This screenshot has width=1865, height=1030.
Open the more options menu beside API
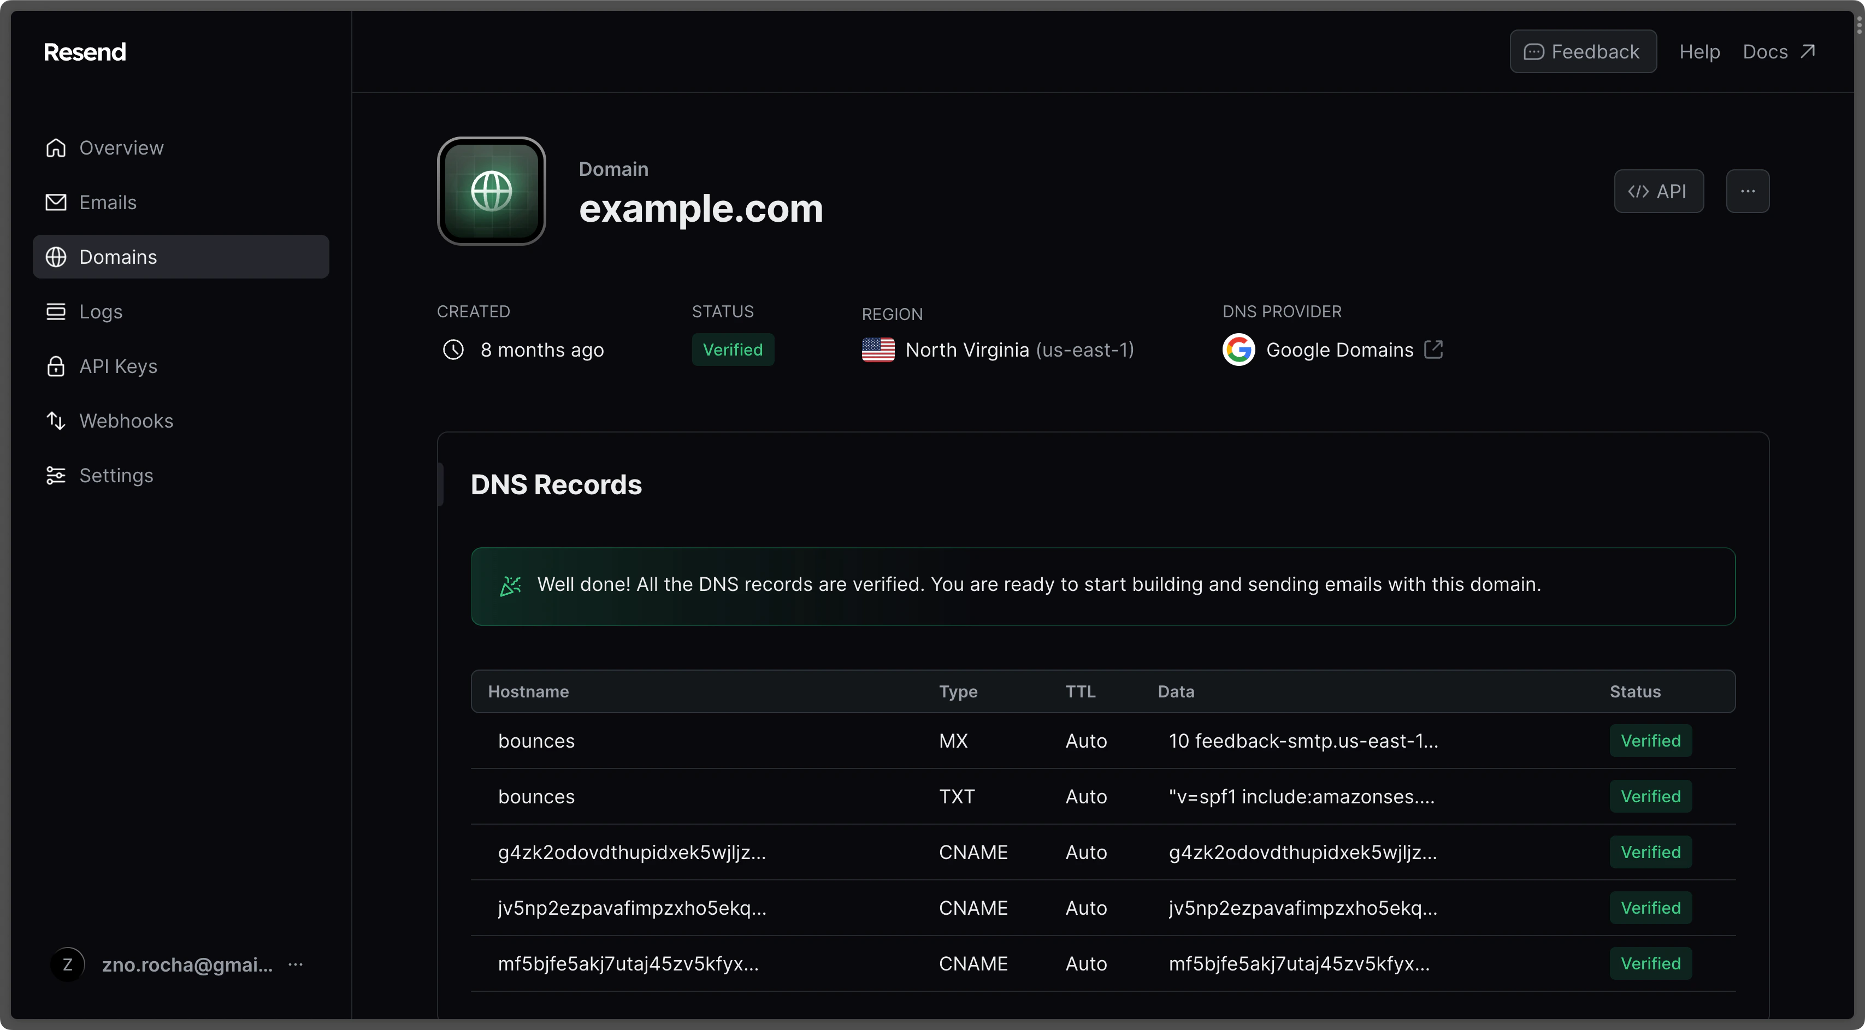coord(1747,191)
